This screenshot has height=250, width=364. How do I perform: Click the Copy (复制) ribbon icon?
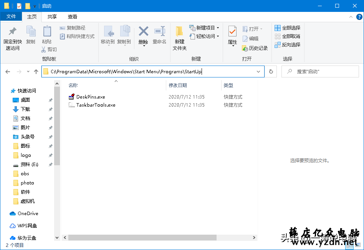(31, 31)
